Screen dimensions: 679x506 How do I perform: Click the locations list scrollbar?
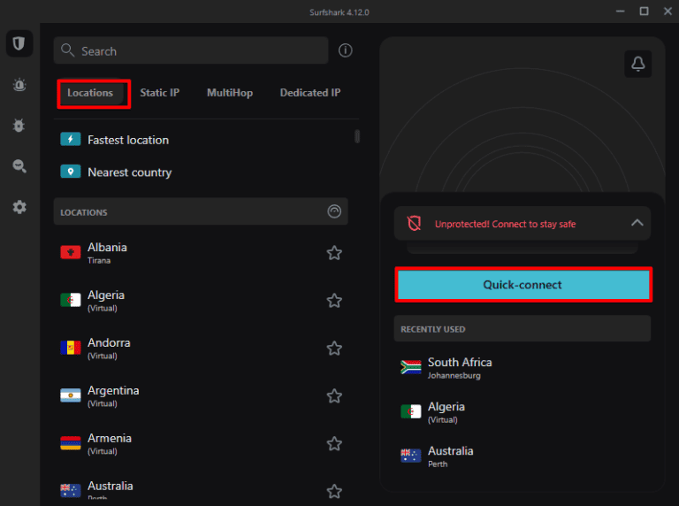coord(357,136)
